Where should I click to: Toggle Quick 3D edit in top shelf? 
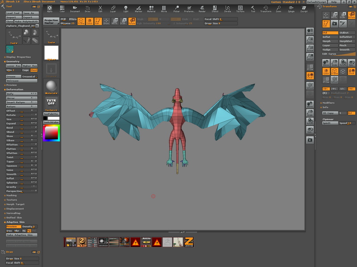90,21
